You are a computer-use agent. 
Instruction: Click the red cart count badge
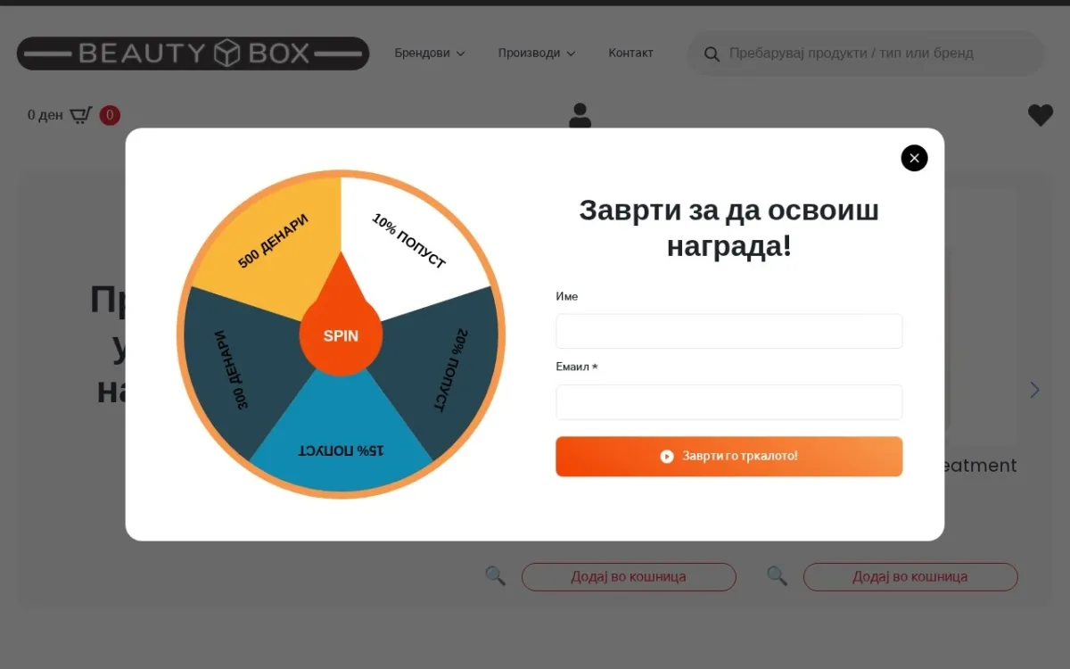click(x=110, y=115)
